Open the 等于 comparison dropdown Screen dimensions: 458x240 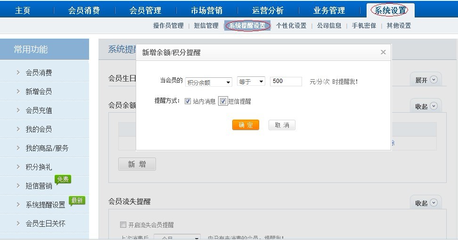click(x=251, y=82)
